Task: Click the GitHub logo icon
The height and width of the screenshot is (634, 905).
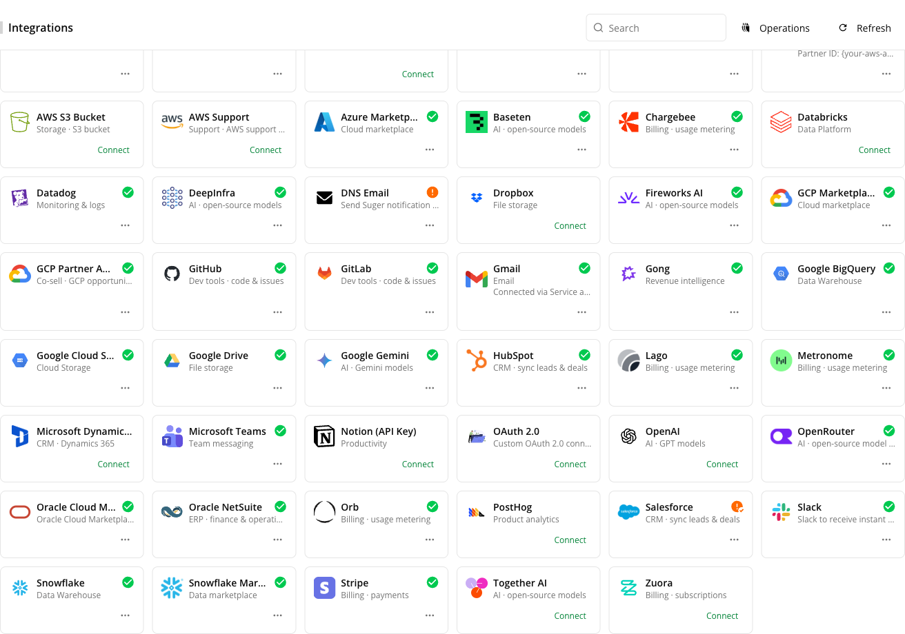Action: [172, 274]
